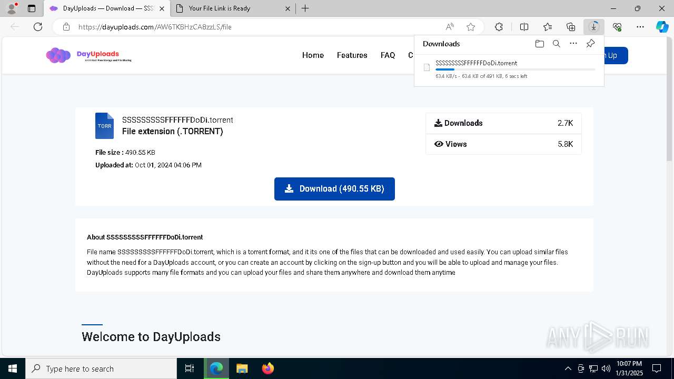Click the Downloads 2.7K stat row
This screenshot has width=674, height=379.
pos(503,123)
